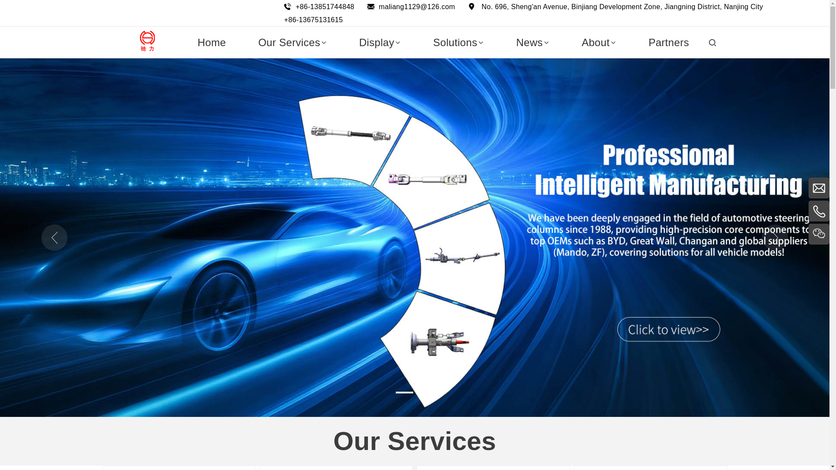This screenshot has height=470, width=836.
Task: Open the Home menu item
Action: (x=212, y=43)
